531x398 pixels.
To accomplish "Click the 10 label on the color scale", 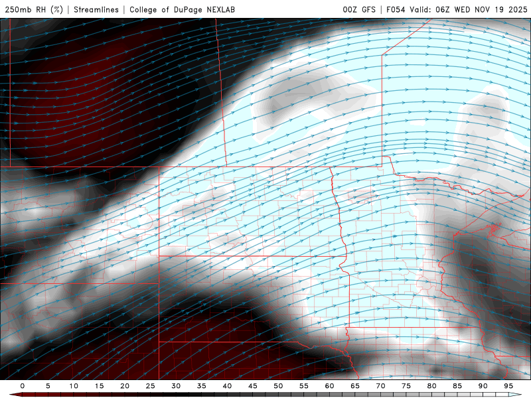I will tap(74, 386).
